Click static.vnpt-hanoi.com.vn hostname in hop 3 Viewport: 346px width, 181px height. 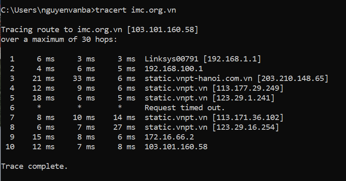click(x=198, y=79)
